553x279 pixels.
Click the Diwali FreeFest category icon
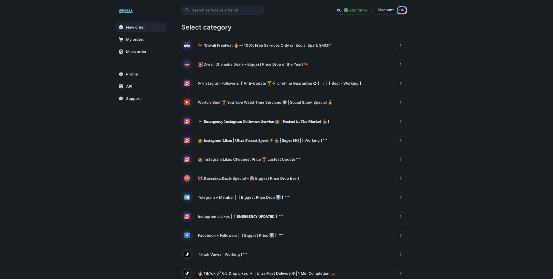tap(187, 45)
